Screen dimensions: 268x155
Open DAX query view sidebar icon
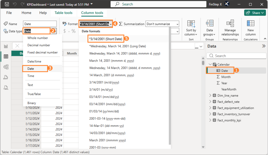click(6, 77)
